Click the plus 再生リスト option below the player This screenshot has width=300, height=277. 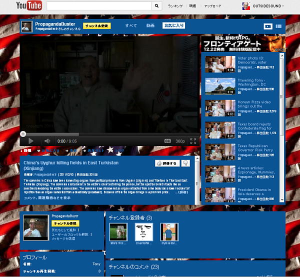point(94,150)
